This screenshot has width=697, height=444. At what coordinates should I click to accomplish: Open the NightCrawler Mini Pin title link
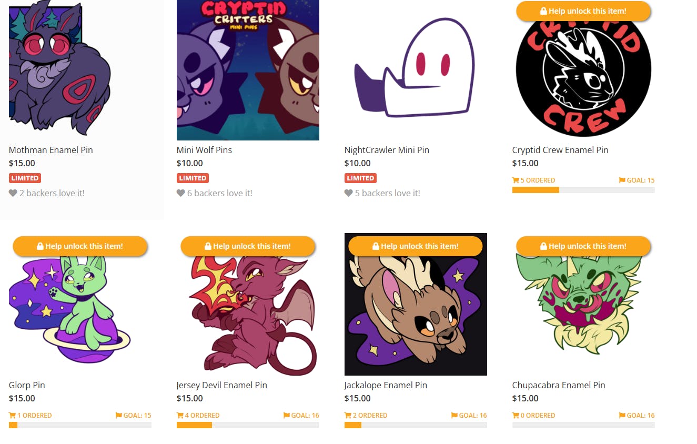click(387, 150)
